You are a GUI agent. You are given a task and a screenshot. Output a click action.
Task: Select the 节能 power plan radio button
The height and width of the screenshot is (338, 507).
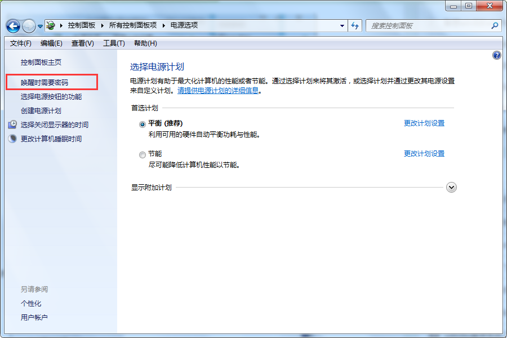click(142, 154)
